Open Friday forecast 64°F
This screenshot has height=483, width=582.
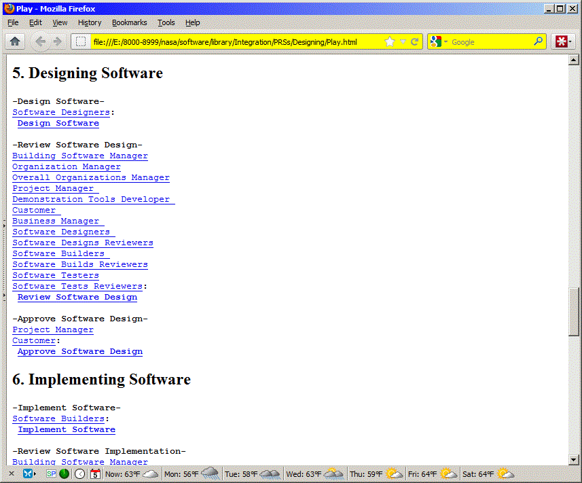tap(432, 474)
